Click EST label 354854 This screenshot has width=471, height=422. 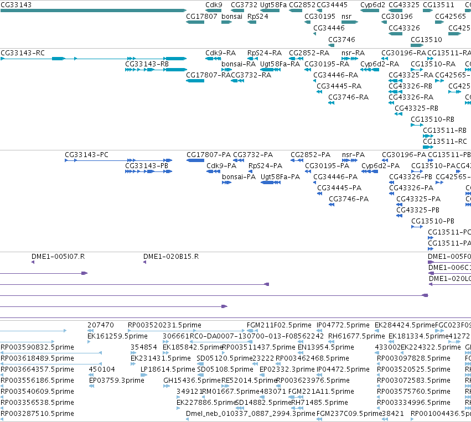tap(143, 347)
